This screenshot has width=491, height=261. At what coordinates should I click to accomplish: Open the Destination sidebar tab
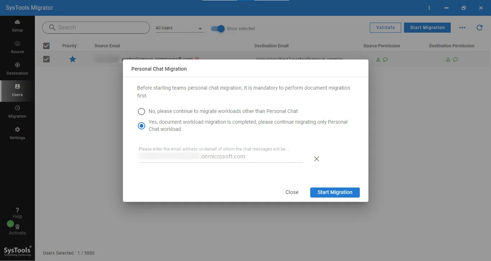17,69
